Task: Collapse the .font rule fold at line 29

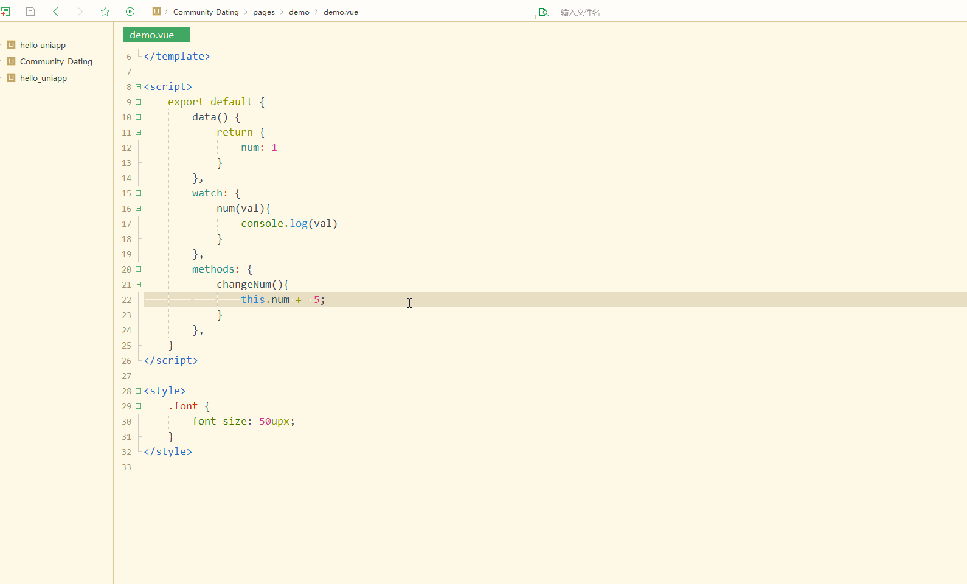Action: coord(138,406)
